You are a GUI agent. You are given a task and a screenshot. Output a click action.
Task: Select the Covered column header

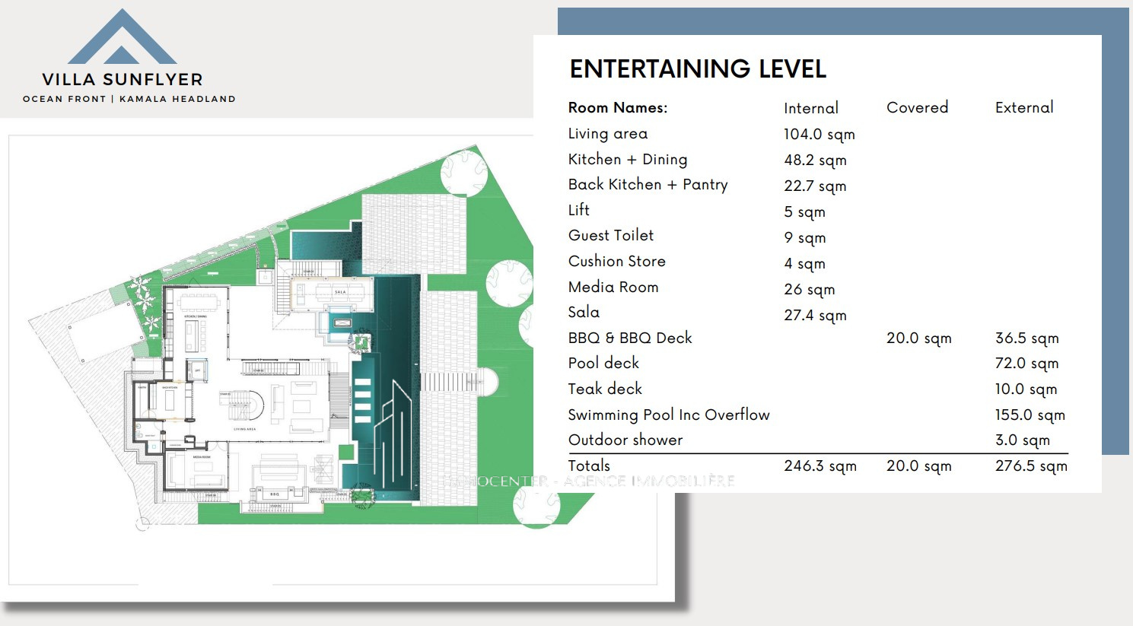tap(917, 107)
